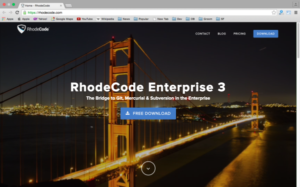The image size is (300, 187).
Task: Click the vertical page scrollbar thumb
Action: click(298, 41)
